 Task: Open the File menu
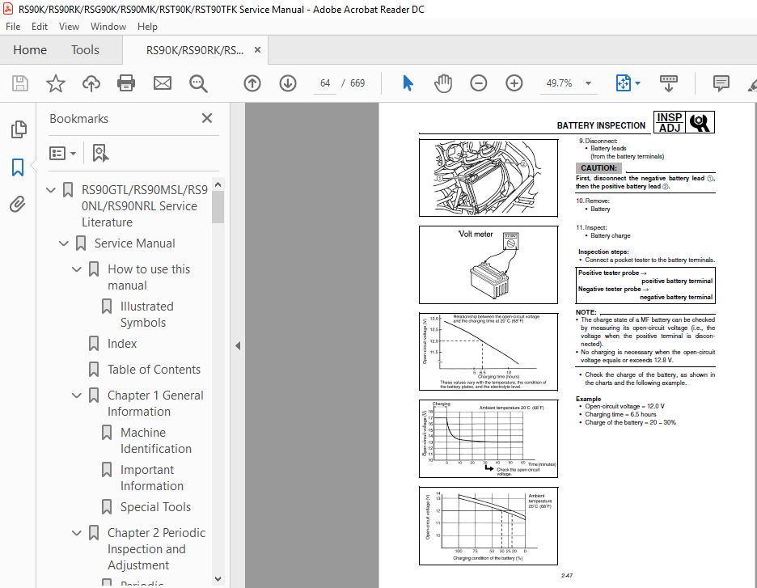coord(13,27)
